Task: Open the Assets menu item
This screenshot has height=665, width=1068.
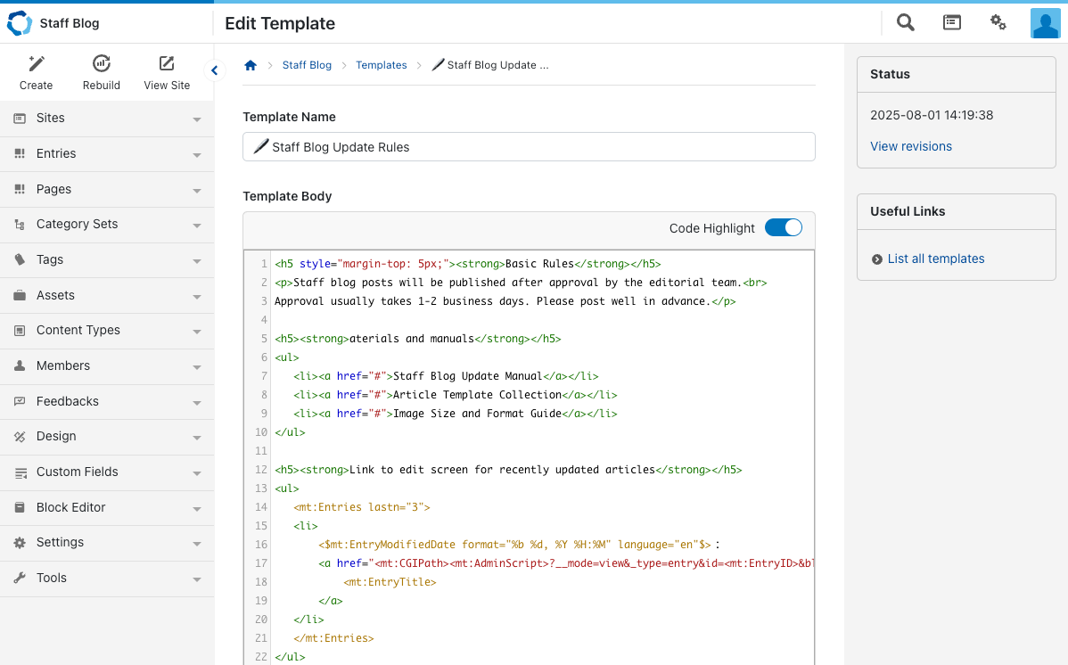Action: point(55,295)
